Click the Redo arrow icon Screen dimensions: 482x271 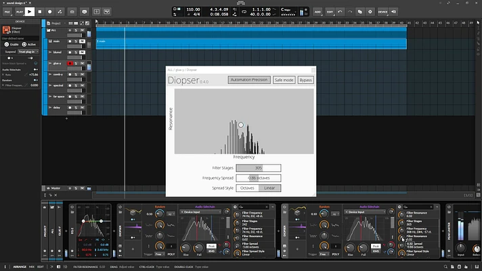pos(350,12)
